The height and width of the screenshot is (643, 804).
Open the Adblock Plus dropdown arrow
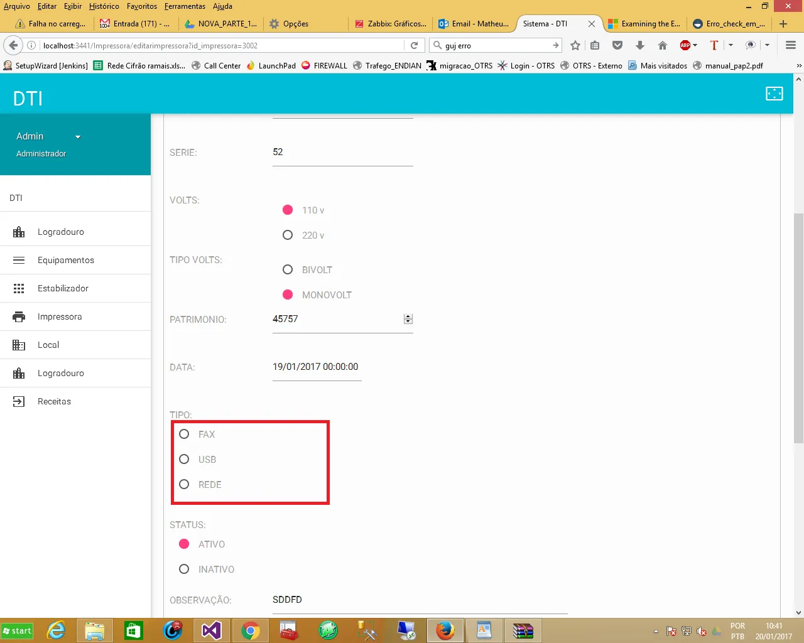[x=695, y=45]
